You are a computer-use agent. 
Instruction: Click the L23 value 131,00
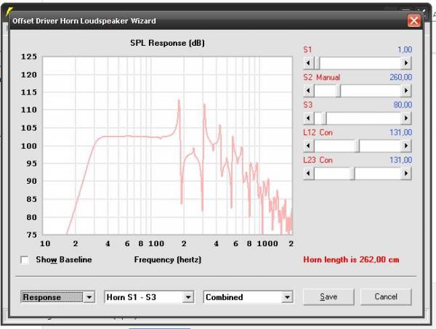coord(400,160)
